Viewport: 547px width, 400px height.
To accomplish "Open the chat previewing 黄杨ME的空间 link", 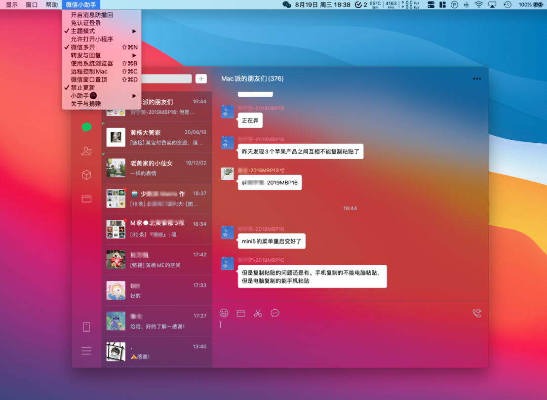I will click(157, 259).
